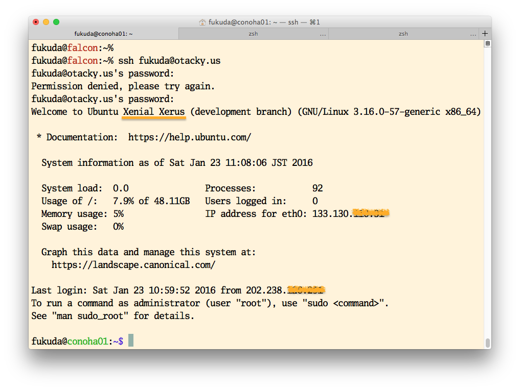520x390 pixels.
Task: Click the 'System load:' label
Action: coord(72,188)
